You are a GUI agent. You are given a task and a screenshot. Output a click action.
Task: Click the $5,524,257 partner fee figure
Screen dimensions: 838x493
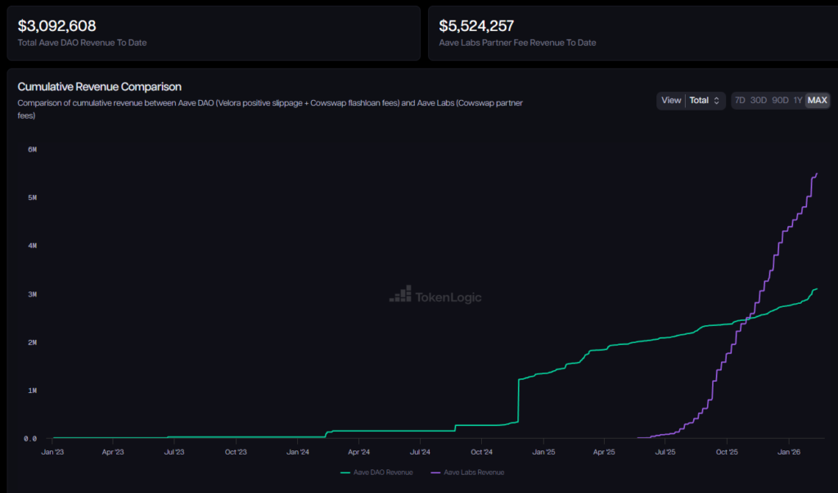coord(476,25)
